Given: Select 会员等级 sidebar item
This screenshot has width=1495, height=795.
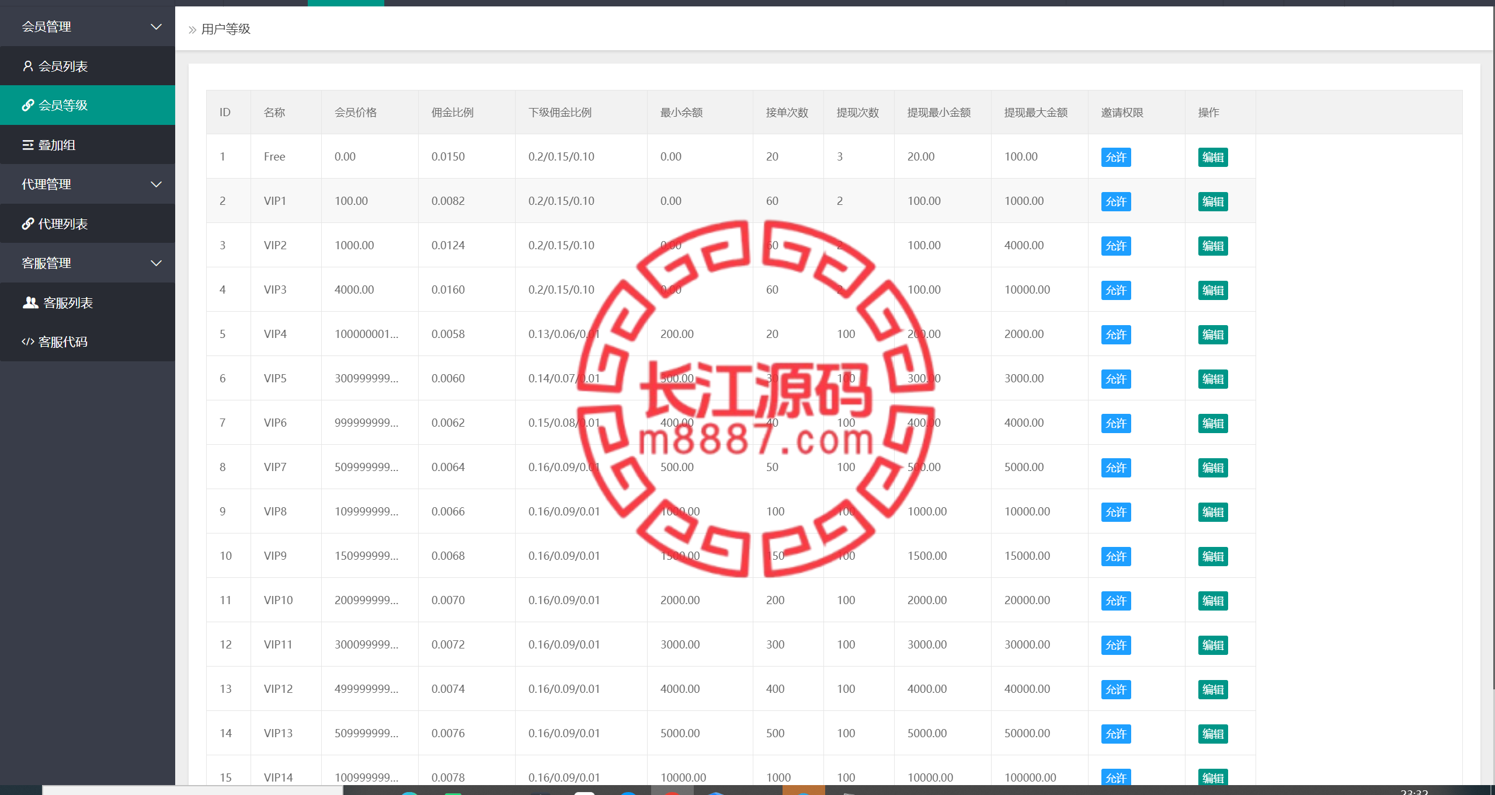Looking at the screenshot, I should pos(88,105).
